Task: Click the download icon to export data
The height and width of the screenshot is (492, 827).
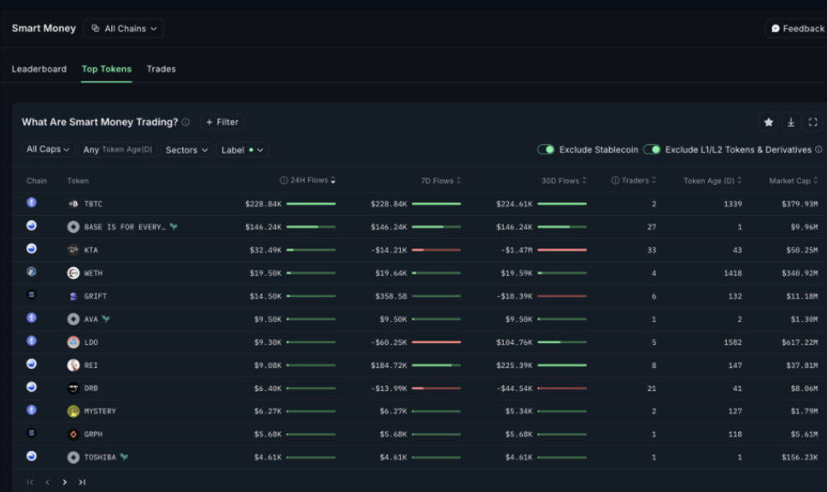Action: (790, 122)
